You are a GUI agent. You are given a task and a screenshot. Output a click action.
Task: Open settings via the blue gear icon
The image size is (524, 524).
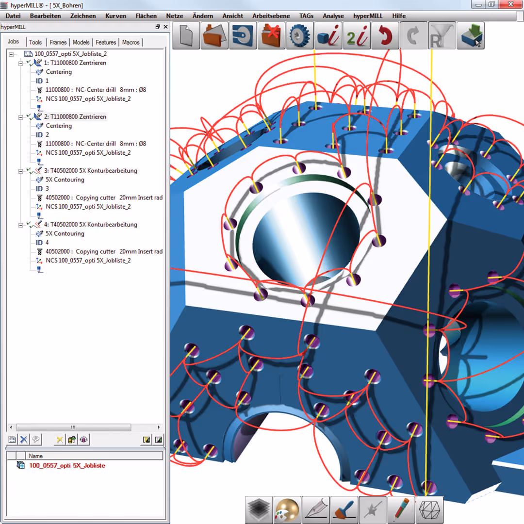299,35
